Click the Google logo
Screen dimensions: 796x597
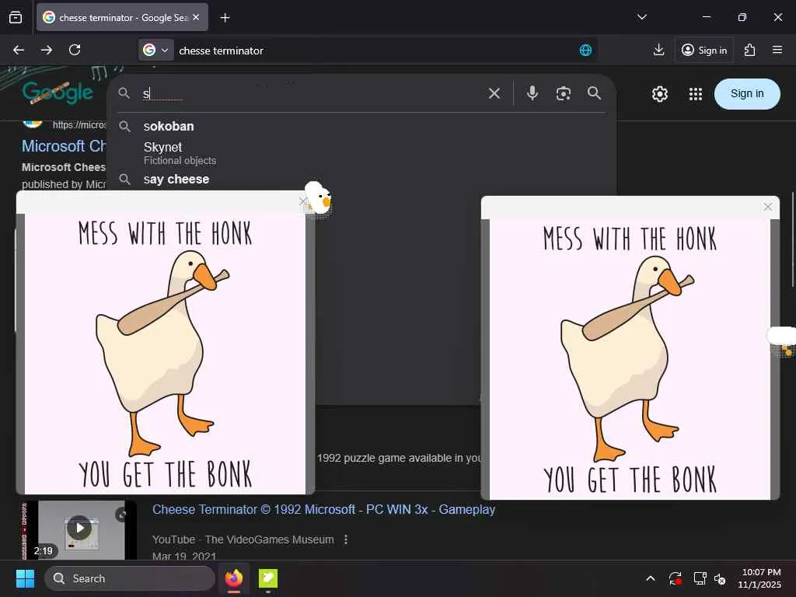[58, 92]
